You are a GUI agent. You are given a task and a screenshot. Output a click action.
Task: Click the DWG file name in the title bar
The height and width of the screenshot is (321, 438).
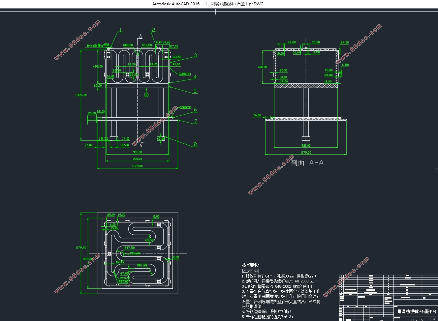click(x=234, y=4)
